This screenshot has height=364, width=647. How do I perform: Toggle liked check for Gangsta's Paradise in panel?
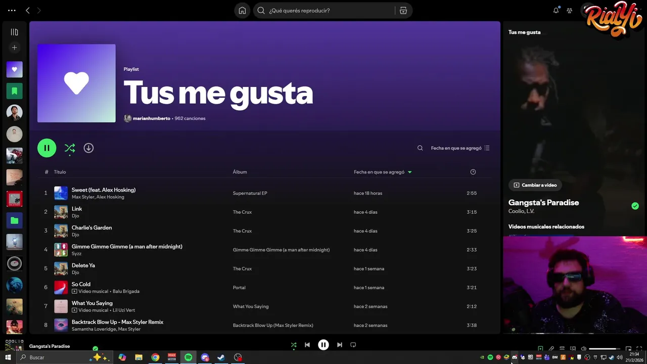tap(635, 206)
